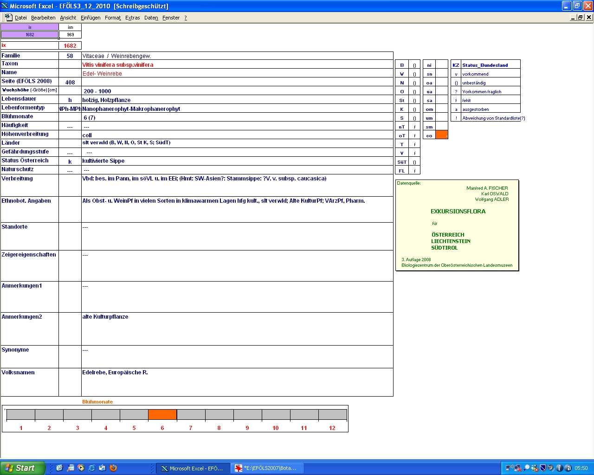Viewport: 594px width, 475px height.
Task: Click the red ix value 1682
Action: (x=70, y=45)
